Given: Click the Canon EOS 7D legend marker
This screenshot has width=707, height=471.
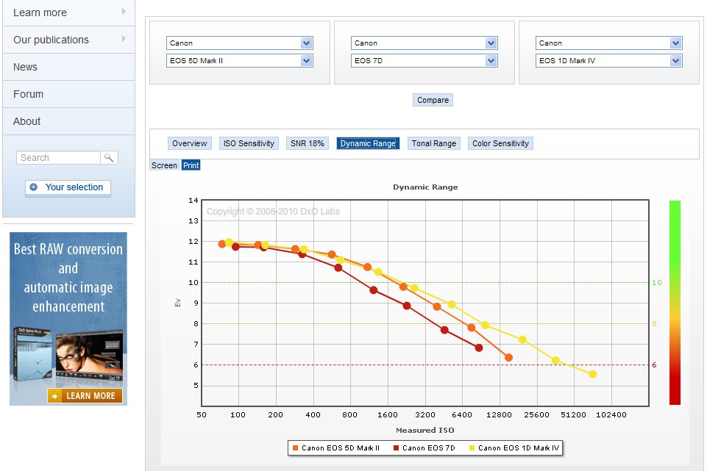Looking at the screenshot, I should [396, 447].
